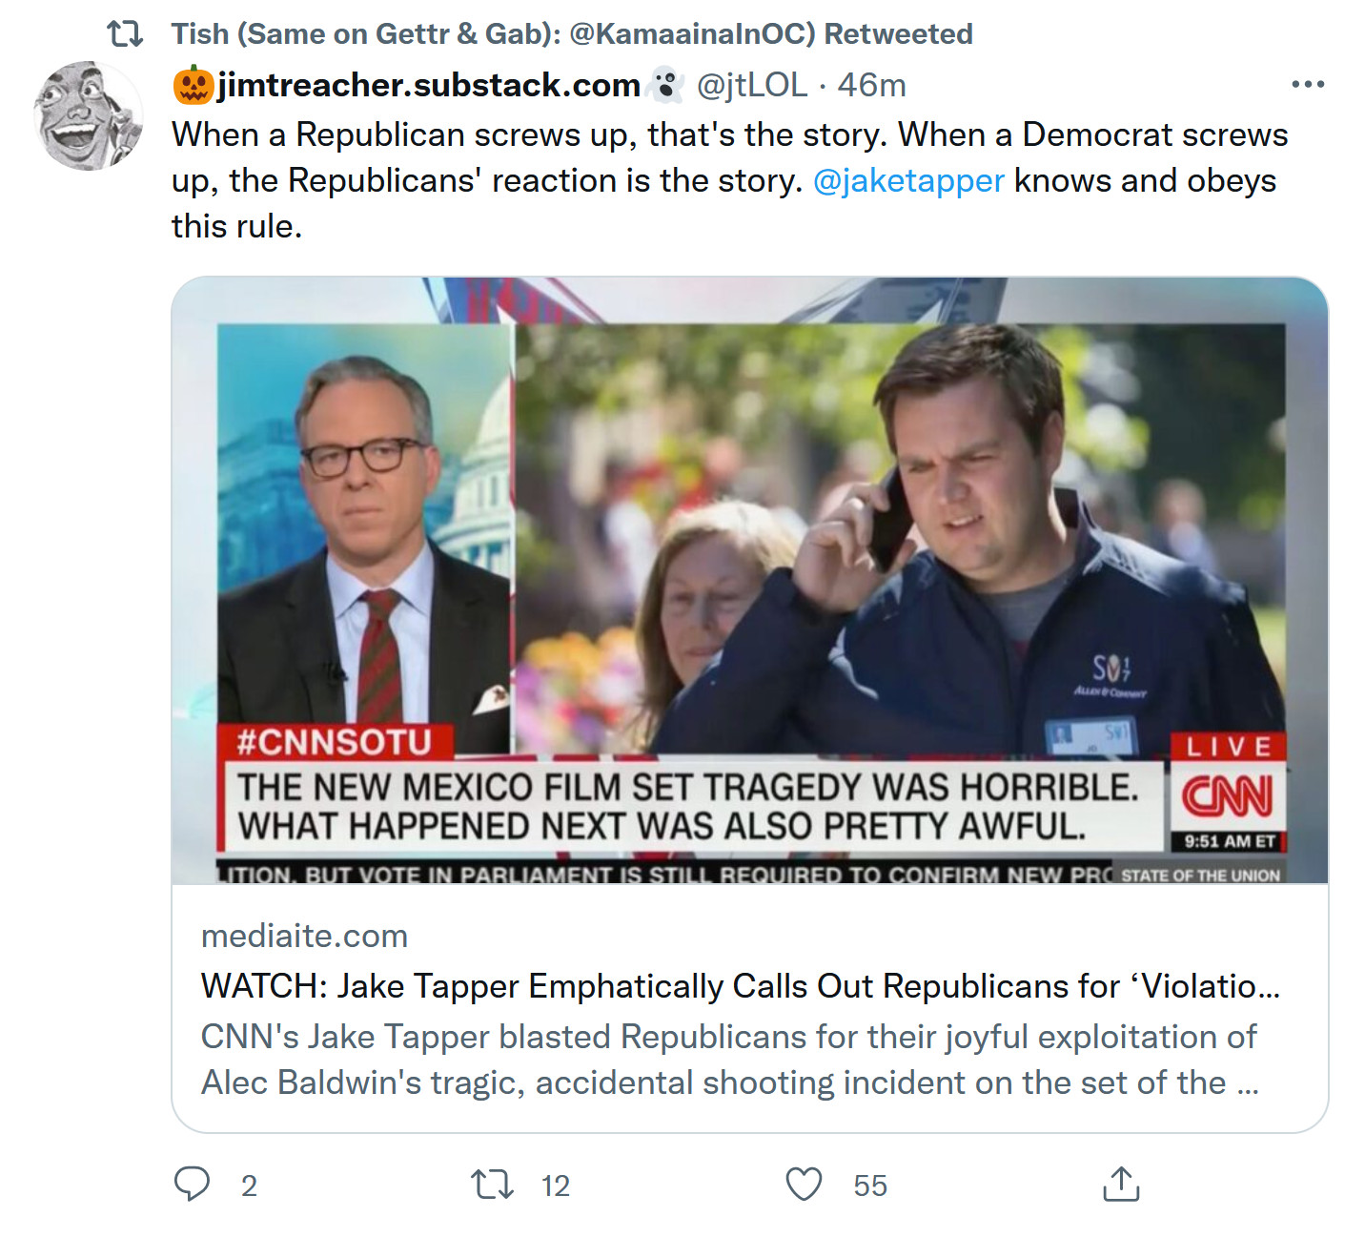Open the 'Tish ... Retweeted' profile link
This screenshot has width=1365, height=1237.
(x=572, y=34)
